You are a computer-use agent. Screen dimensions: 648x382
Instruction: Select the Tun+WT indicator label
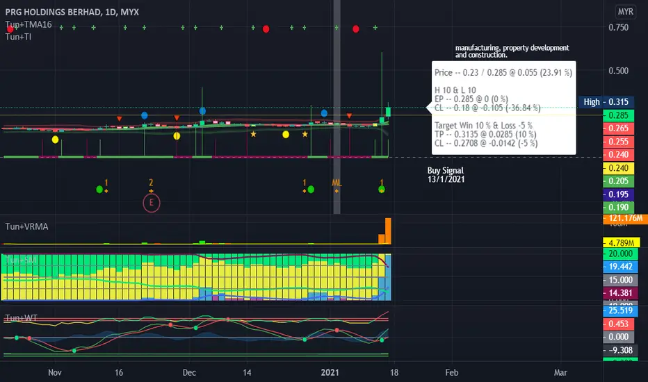tap(21, 317)
